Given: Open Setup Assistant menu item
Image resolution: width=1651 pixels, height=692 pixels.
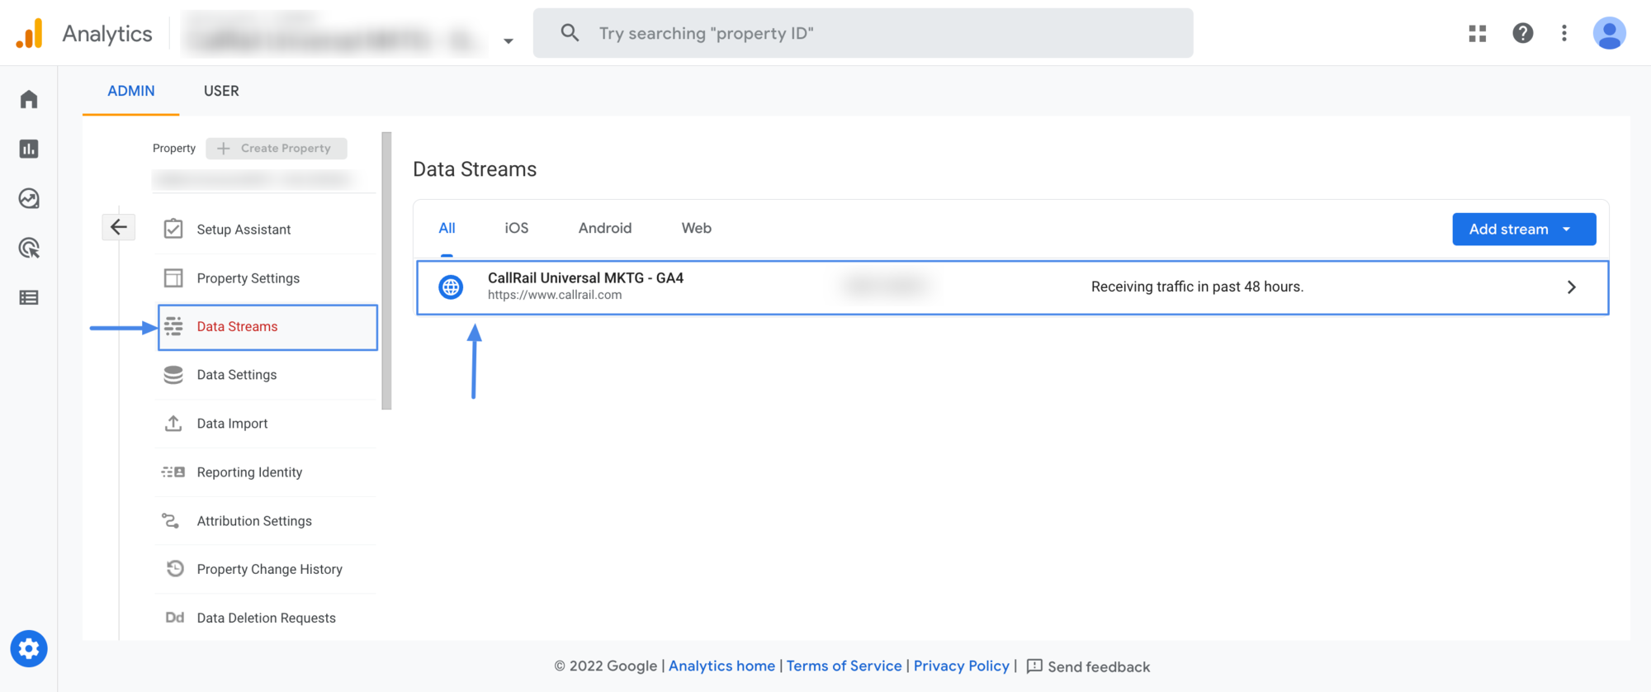Looking at the screenshot, I should [x=266, y=229].
